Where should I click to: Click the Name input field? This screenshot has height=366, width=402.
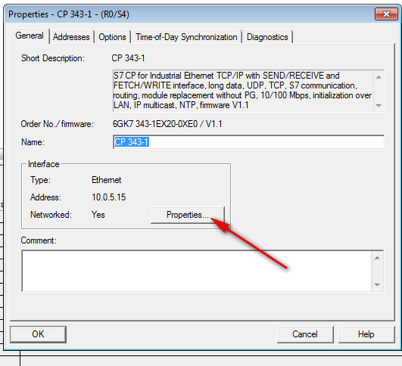point(248,142)
